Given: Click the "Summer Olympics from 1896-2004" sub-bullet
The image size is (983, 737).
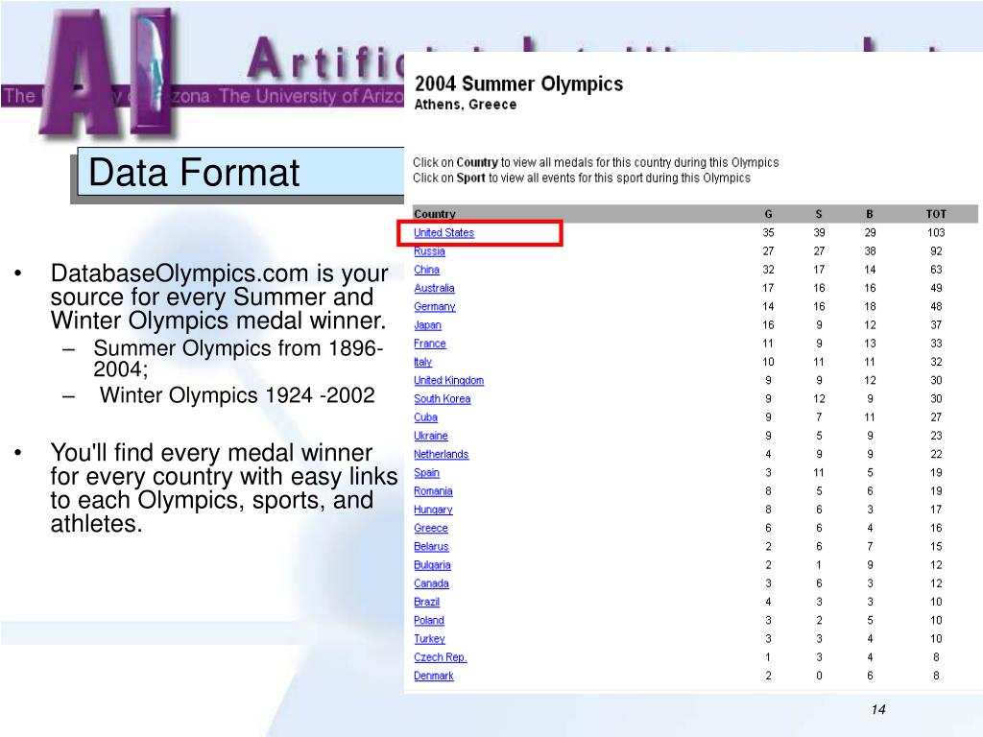Looking at the screenshot, I should (x=238, y=359).
